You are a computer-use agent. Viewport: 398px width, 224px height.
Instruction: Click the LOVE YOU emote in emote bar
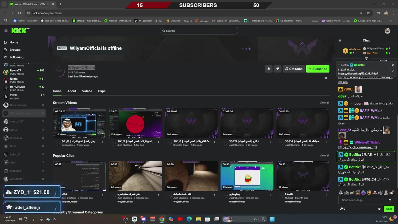click(x=380, y=193)
